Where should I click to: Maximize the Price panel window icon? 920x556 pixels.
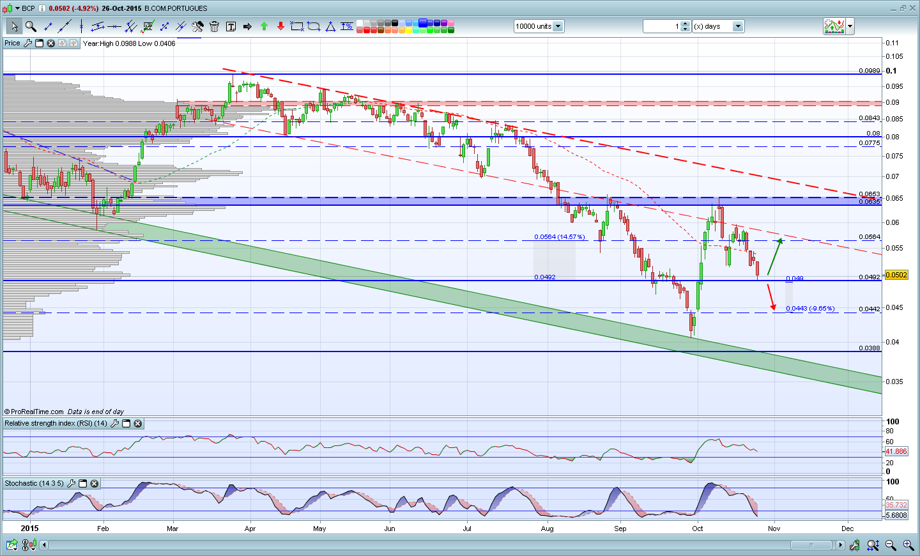[x=39, y=43]
